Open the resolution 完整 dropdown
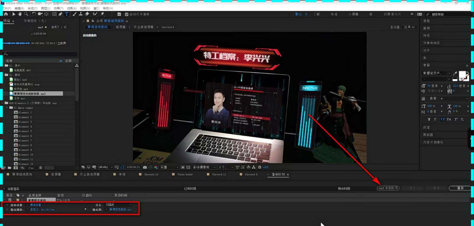Screen dimensions: 474x226 pos(169,167)
